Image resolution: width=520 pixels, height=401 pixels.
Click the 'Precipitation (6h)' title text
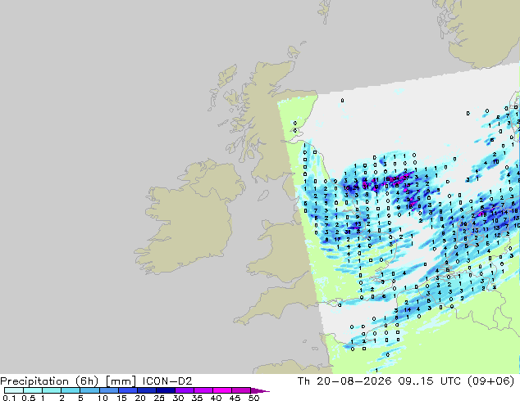click(49, 381)
